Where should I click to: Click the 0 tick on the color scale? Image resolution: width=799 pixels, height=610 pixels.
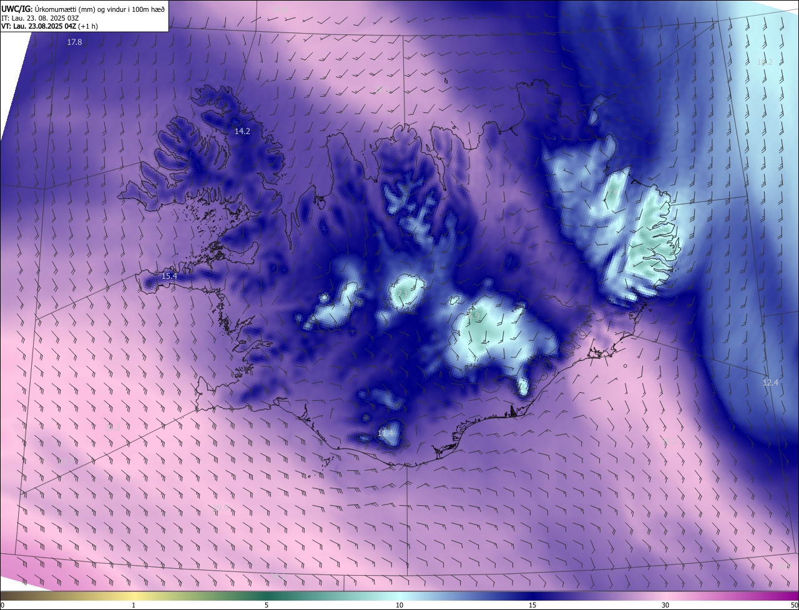tap(2, 605)
